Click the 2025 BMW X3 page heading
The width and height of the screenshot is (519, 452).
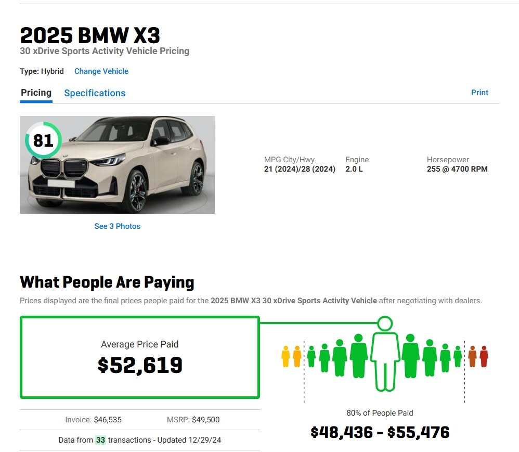(x=90, y=35)
